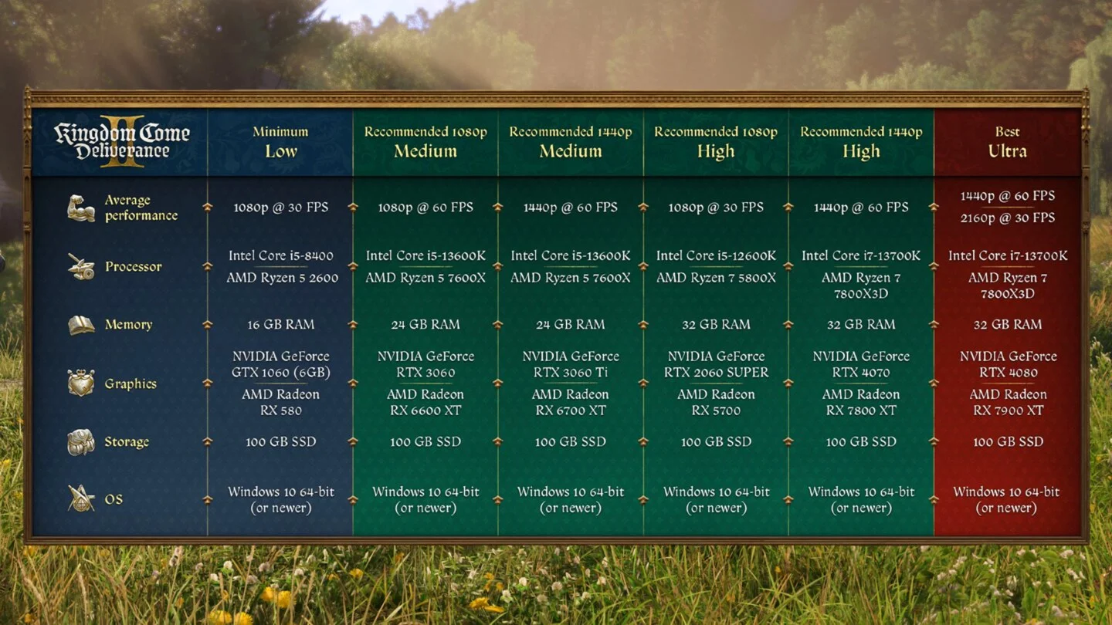Select the Recommended 1440p High column header

(861, 142)
